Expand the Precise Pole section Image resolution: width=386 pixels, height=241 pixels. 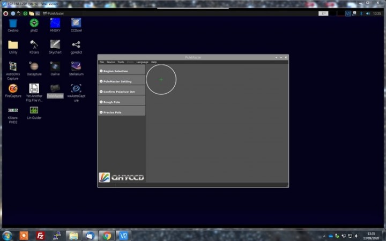pyautogui.click(x=122, y=112)
